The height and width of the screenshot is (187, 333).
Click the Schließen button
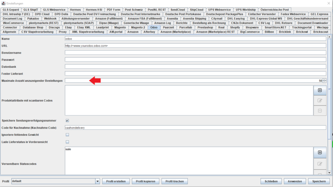[x=271, y=181]
